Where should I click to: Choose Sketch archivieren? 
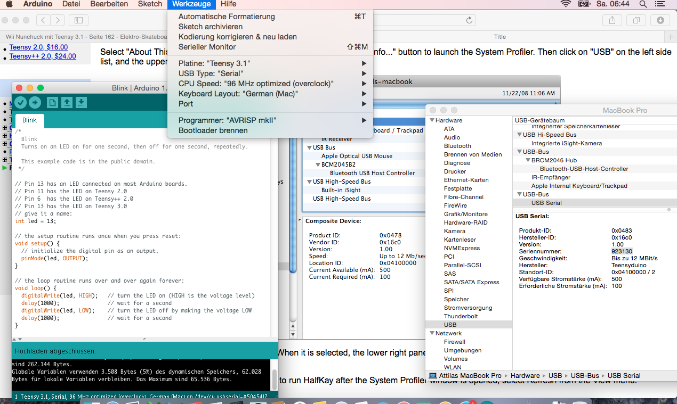(x=270, y=27)
